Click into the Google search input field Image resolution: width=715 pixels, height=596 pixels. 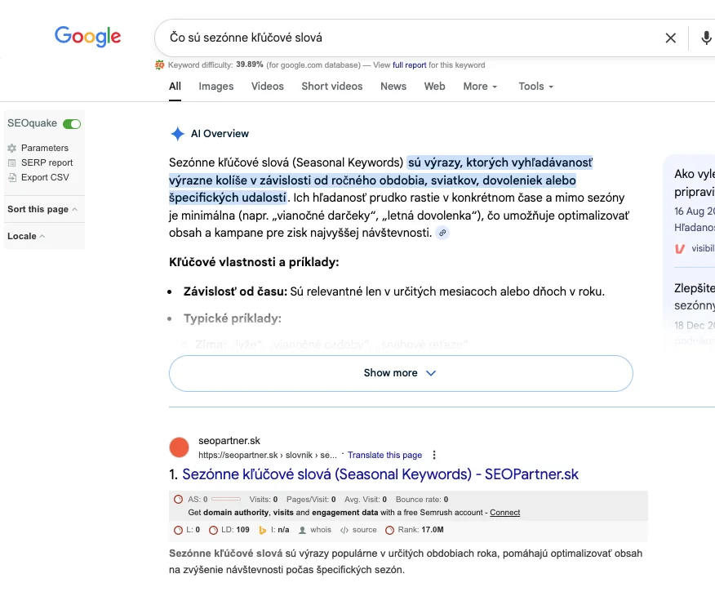[408, 38]
